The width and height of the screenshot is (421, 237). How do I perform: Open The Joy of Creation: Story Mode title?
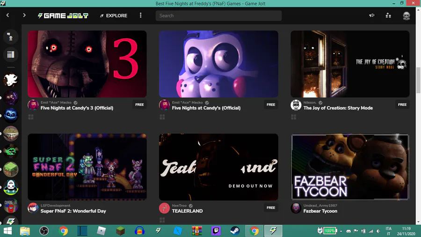click(x=338, y=108)
